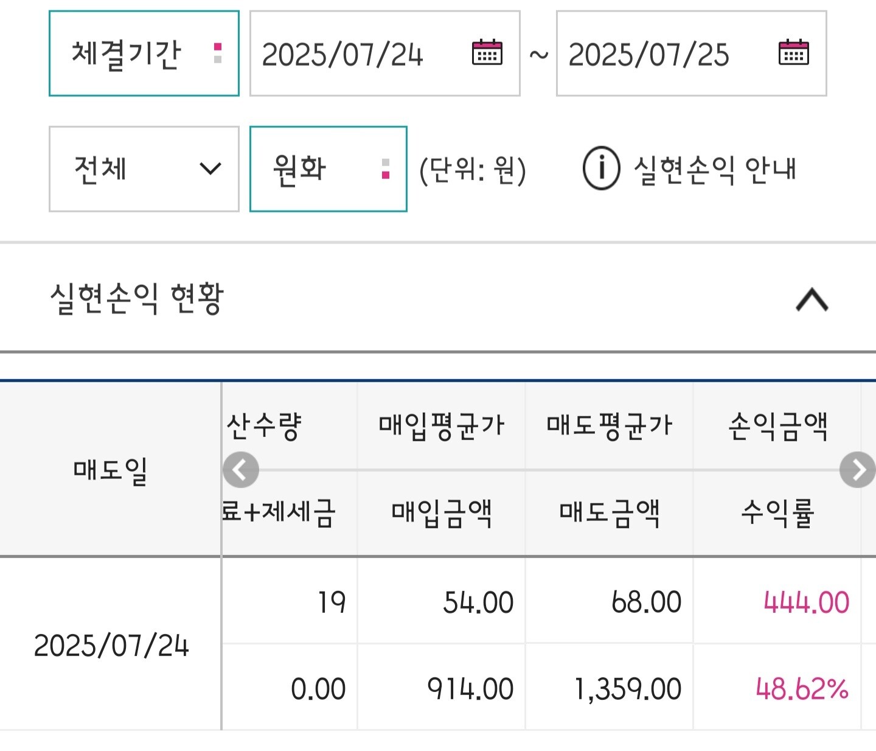The width and height of the screenshot is (876, 751).
Task: Click the 444.00 profit amount value
Action: (x=806, y=603)
